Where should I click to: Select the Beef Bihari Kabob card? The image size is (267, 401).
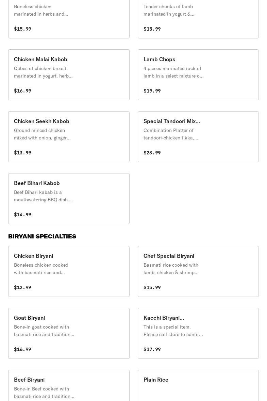pos(69,199)
